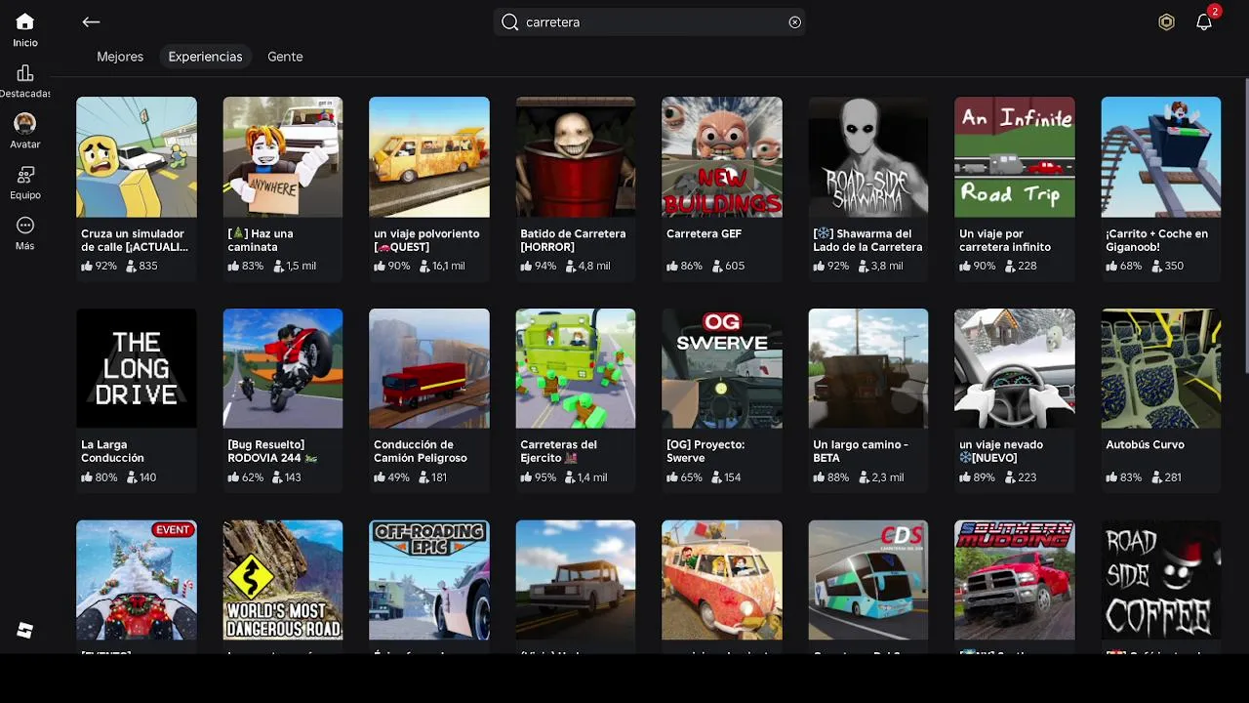Viewport: 1249px width, 703px height.
Task: Open Conducción de Camión Peligroso thumbnail
Action: 429,368
